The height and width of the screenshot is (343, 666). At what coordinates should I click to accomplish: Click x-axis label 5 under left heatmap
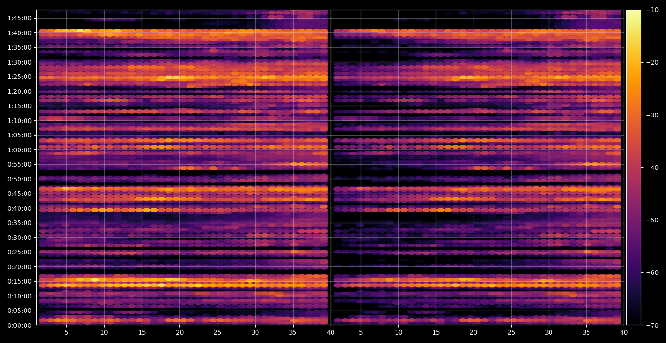point(66,333)
